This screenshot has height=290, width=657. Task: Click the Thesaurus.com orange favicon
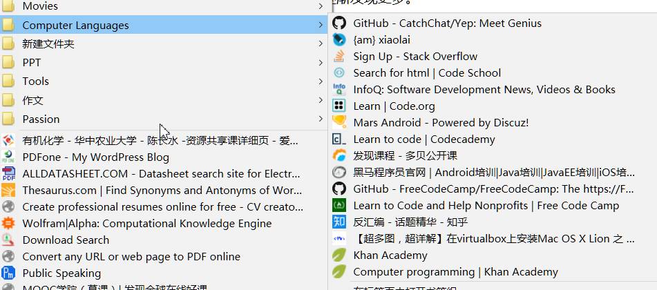coord(8,191)
